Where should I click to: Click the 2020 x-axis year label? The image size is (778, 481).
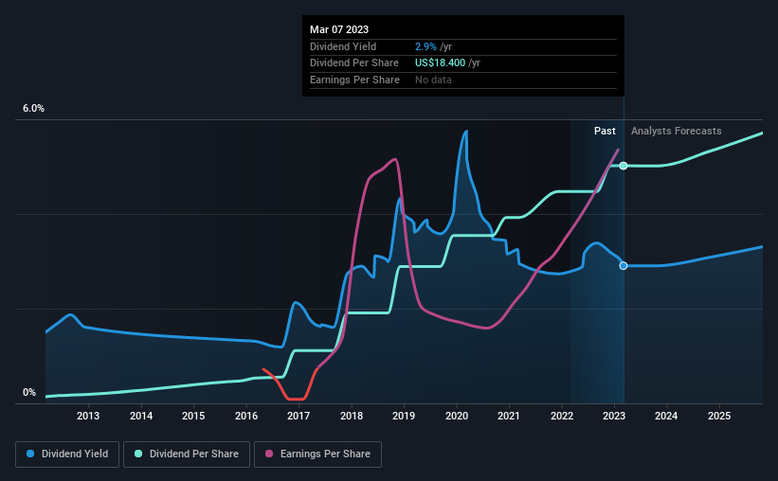click(x=457, y=416)
